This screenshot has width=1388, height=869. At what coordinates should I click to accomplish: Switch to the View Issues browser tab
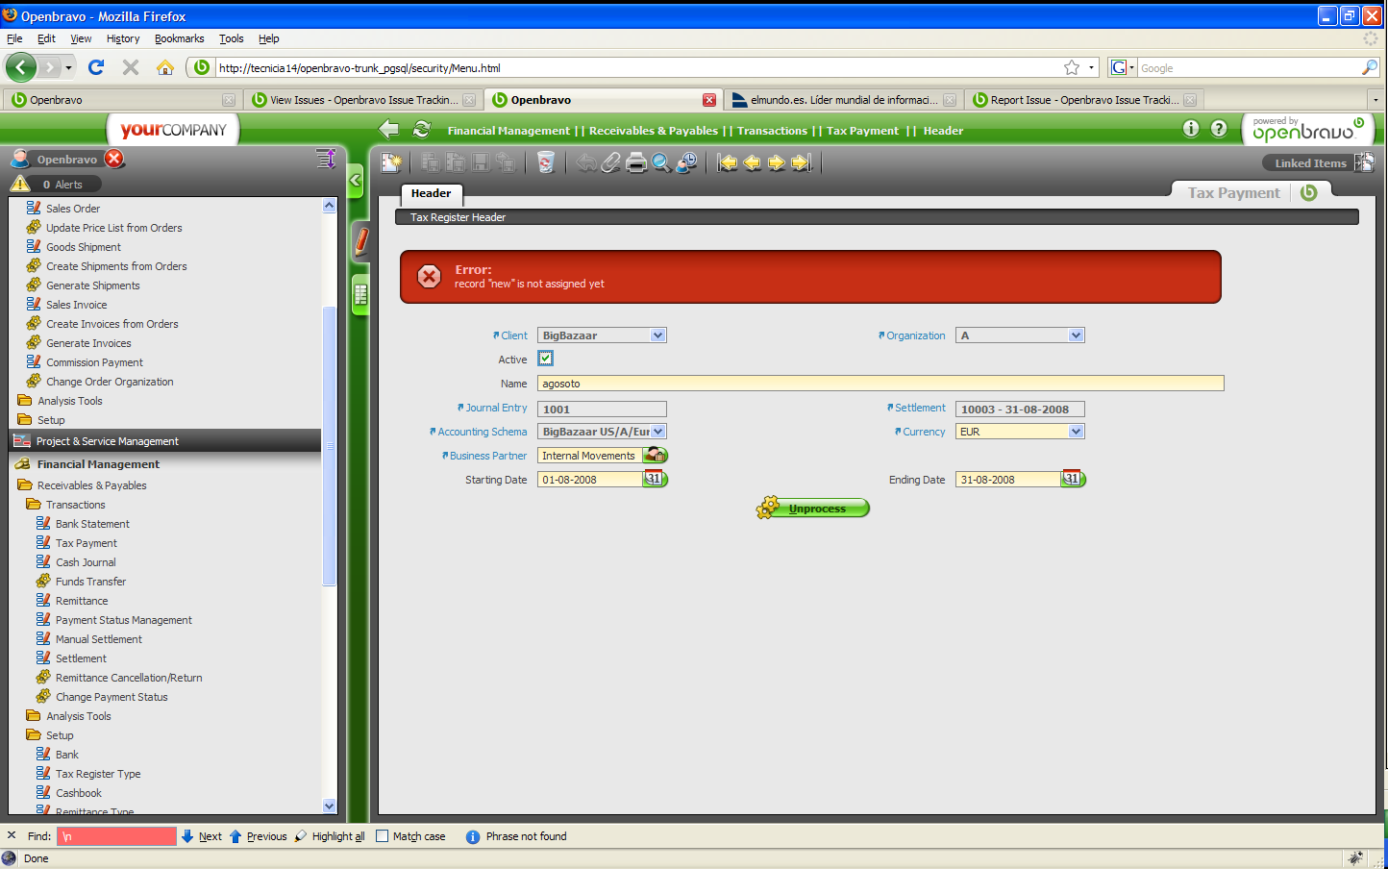363,100
